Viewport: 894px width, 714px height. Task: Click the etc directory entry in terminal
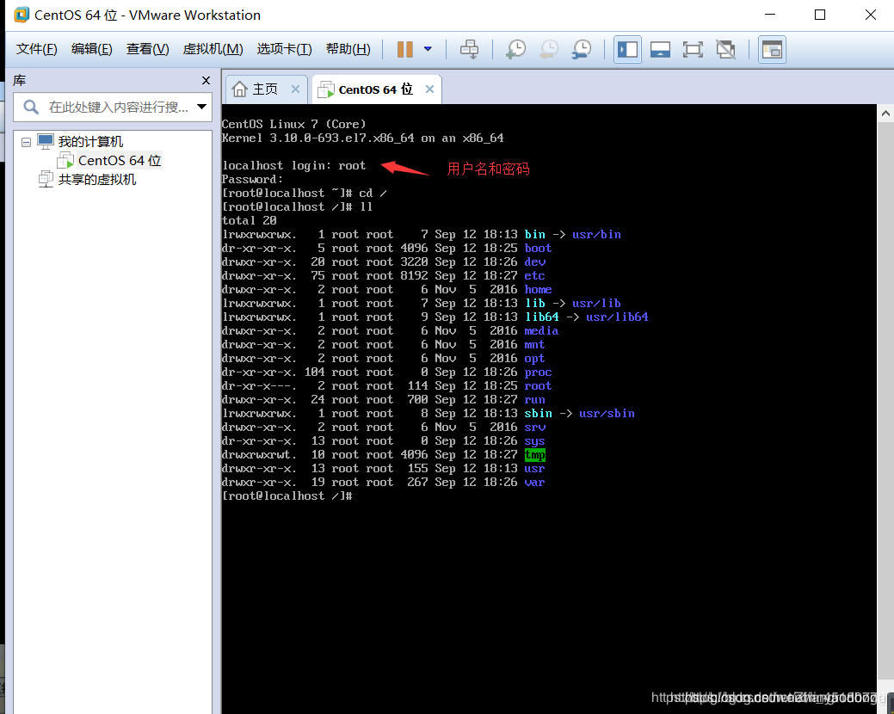click(x=535, y=276)
